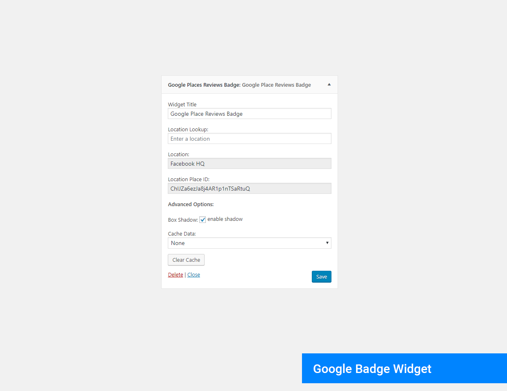The image size is (507, 391).
Task: Focus the Location Lookup 'Enter a location' field
Action: click(x=249, y=139)
